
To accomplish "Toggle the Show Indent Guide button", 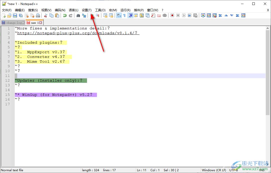I will (130, 15).
